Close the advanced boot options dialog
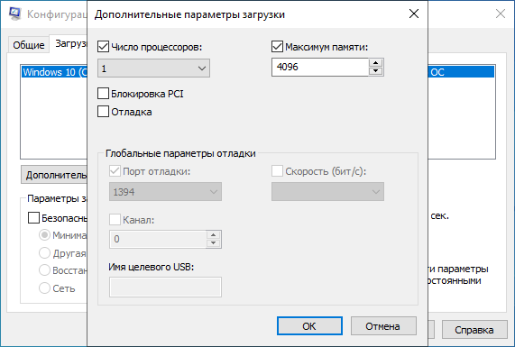 (414, 14)
